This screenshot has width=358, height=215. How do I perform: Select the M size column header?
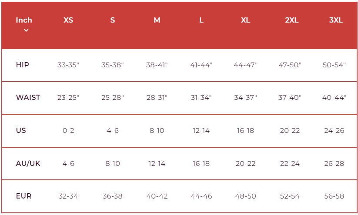[x=157, y=20]
